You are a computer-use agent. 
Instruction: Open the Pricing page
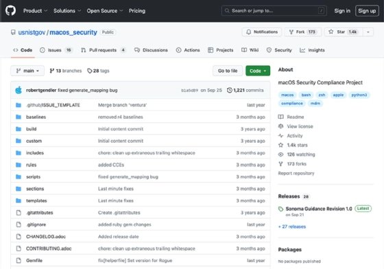[x=137, y=11]
